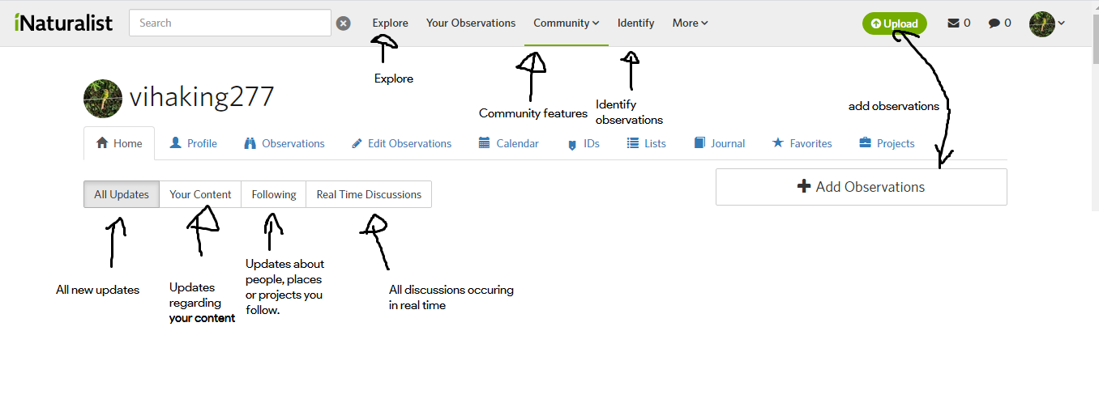Open the Calendar tab
Image resolution: width=1099 pixels, height=399 pixels.
tap(508, 143)
